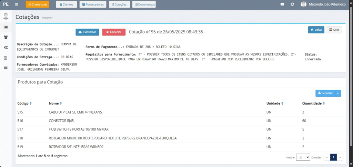Click CABO UTP CAT 5E CMX 4P NEXANS
This screenshot has width=353, height=167.
coord(75,112)
